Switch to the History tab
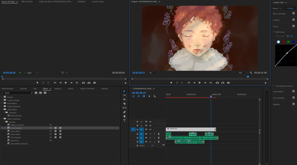The height and width of the screenshot is (165, 297). click(x=71, y=88)
